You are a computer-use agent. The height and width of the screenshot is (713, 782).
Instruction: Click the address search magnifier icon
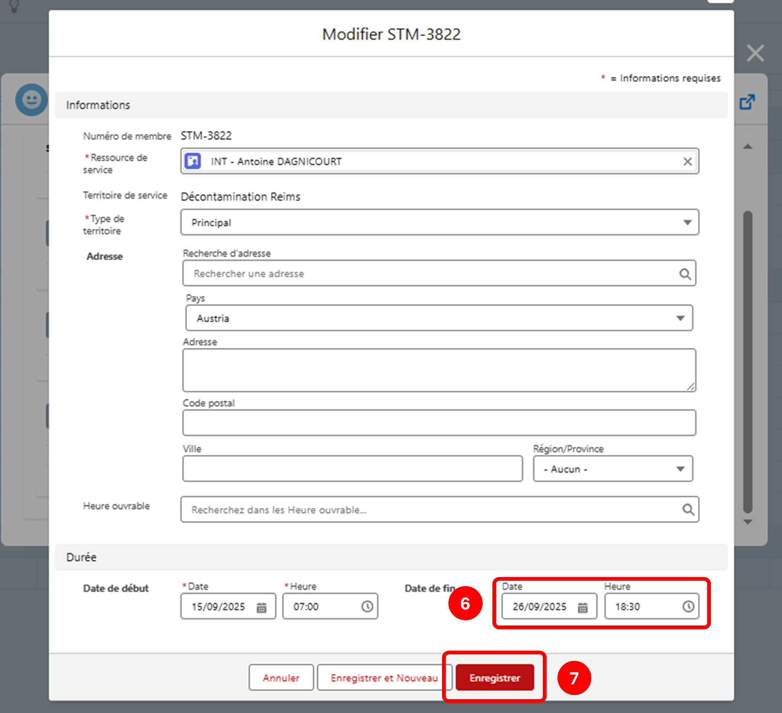coord(685,274)
